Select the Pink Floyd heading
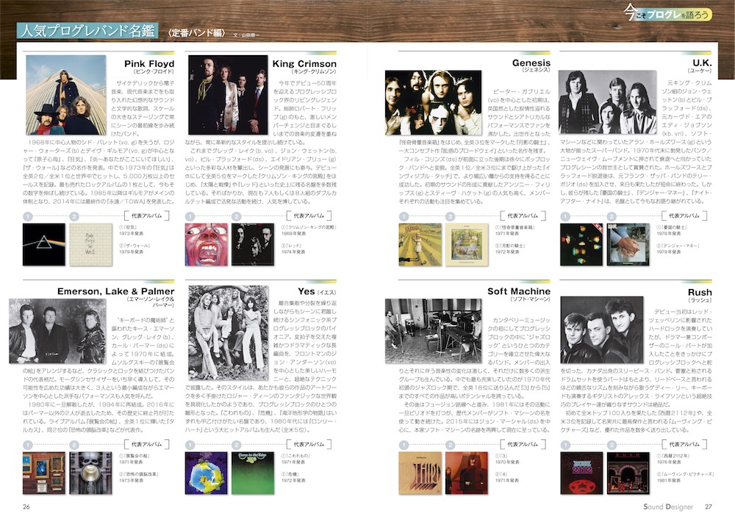 pyautogui.click(x=149, y=64)
